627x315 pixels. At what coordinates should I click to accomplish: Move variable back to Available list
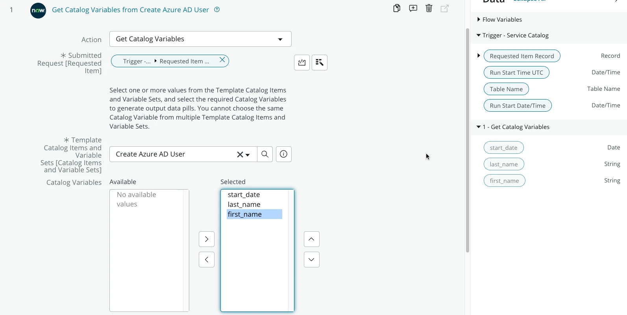[207, 260]
